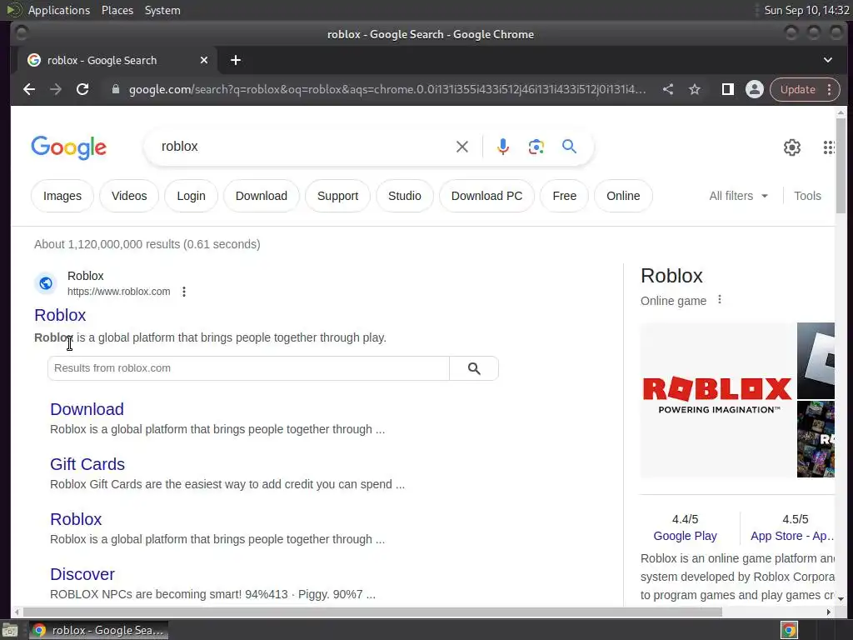Submit search with magnifier icon
Viewport: 853px width, 640px height.
tap(569, 147)
